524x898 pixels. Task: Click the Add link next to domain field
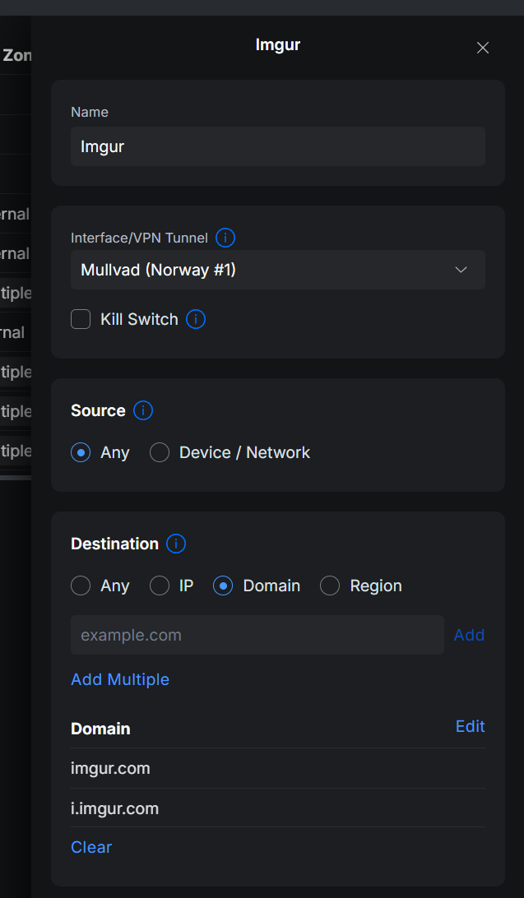[x=469, y=635]
